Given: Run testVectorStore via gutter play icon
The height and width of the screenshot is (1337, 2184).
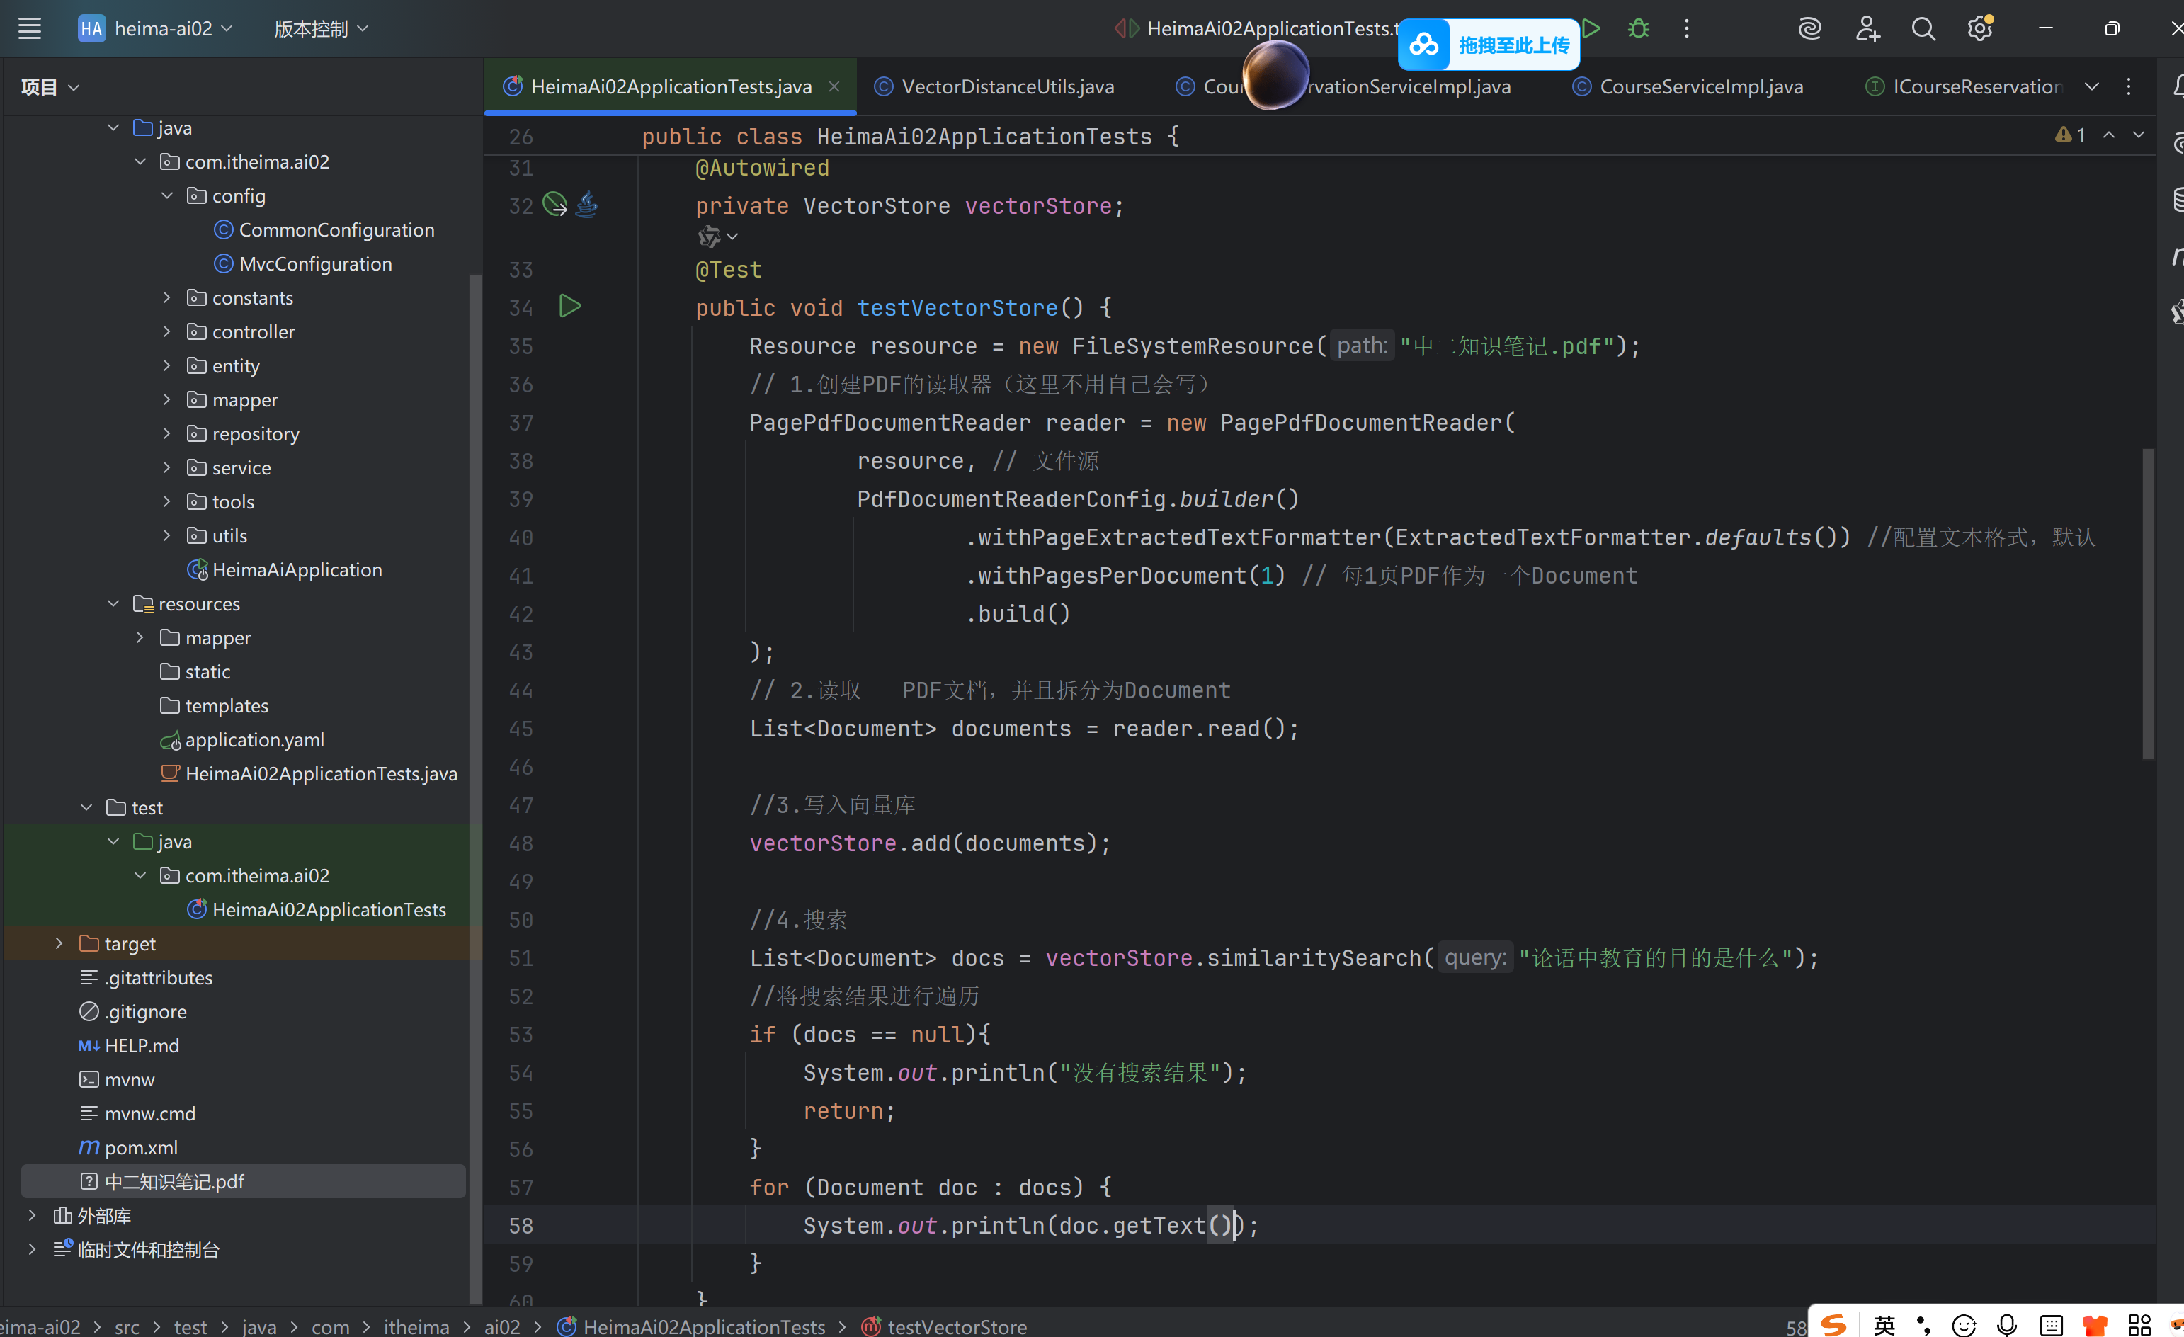Looking at the screenshot, I should click(x=570, y=307).
